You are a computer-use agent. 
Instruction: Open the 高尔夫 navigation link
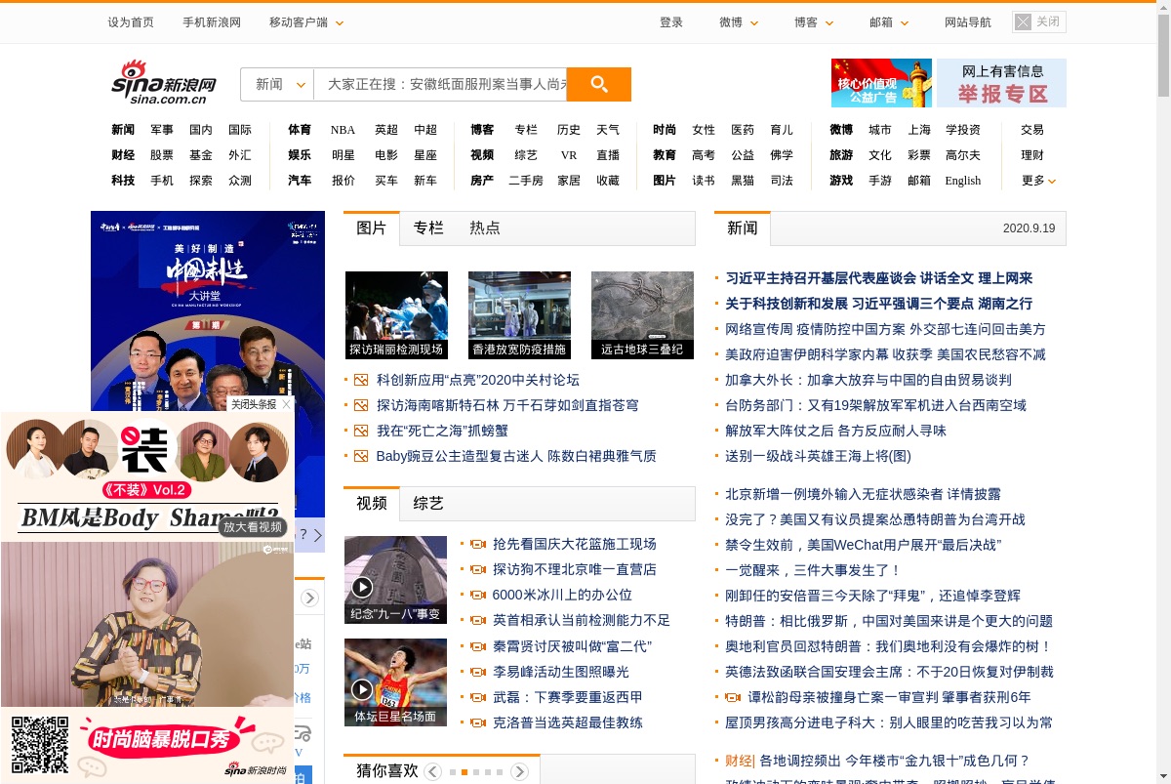tap(963, 155)
